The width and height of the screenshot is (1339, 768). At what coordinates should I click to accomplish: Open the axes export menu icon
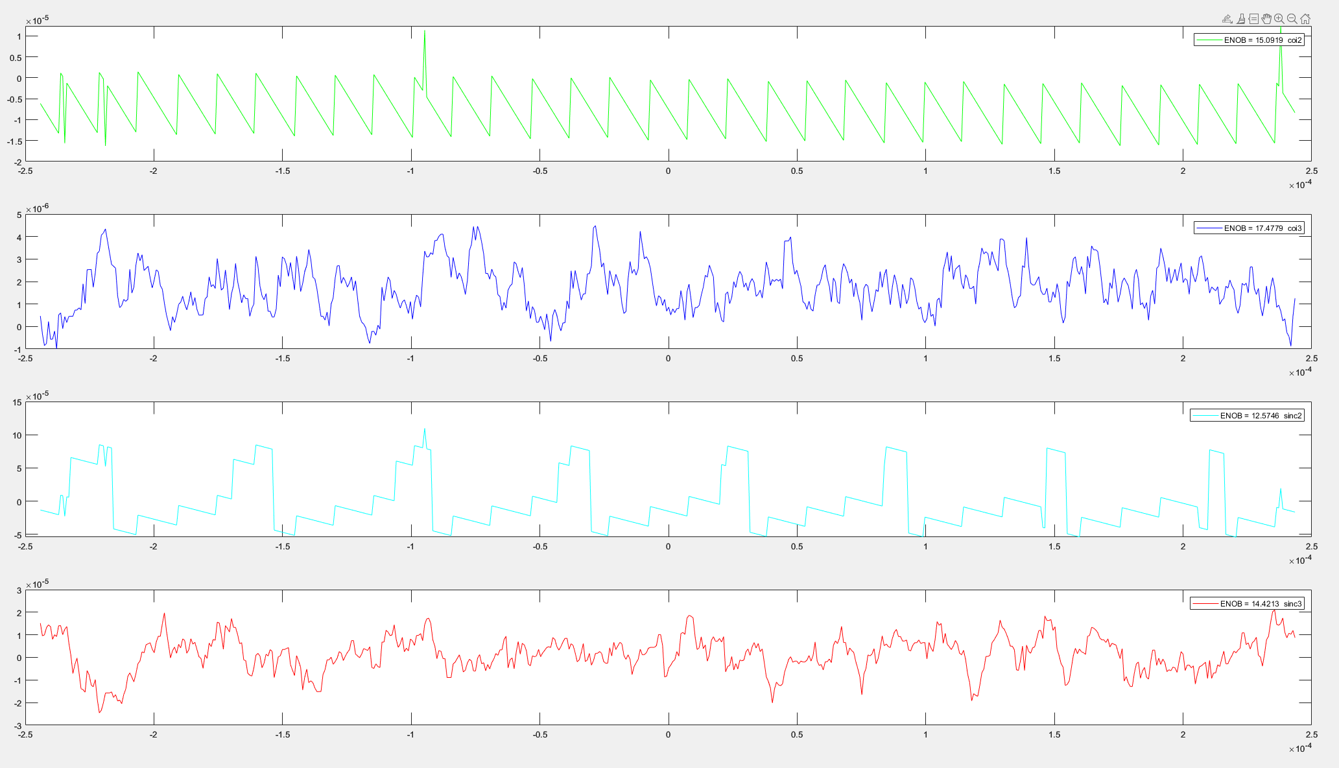coord(1227,19)
